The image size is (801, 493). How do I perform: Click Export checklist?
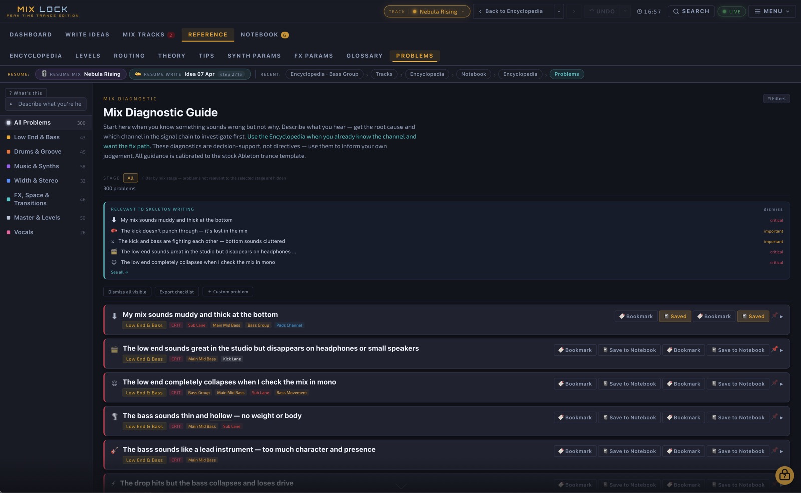coord(177,292)
